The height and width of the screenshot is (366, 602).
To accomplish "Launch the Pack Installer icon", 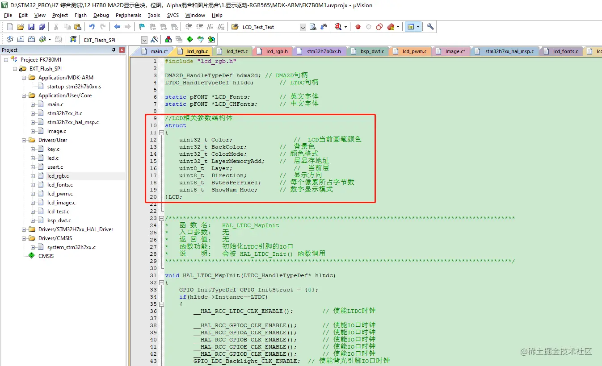I will click(x=211, y=39).
